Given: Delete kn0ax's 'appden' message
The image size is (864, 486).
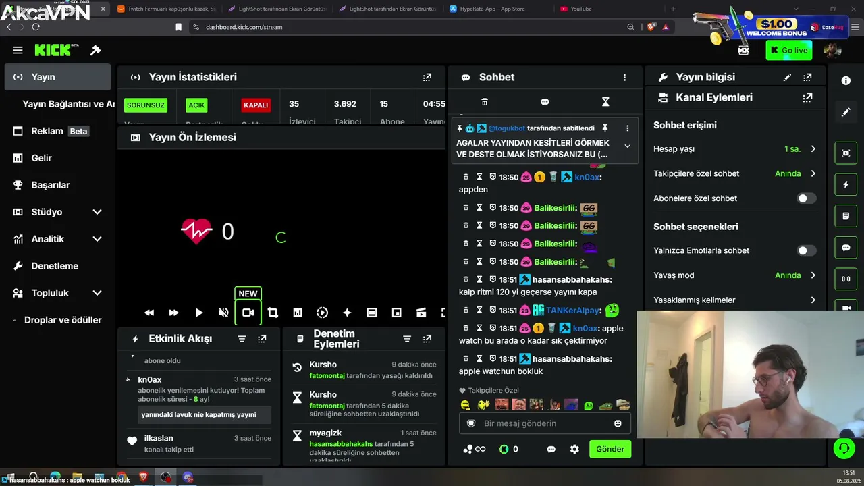Looking at the screenshot, I should tap(466, 177).
